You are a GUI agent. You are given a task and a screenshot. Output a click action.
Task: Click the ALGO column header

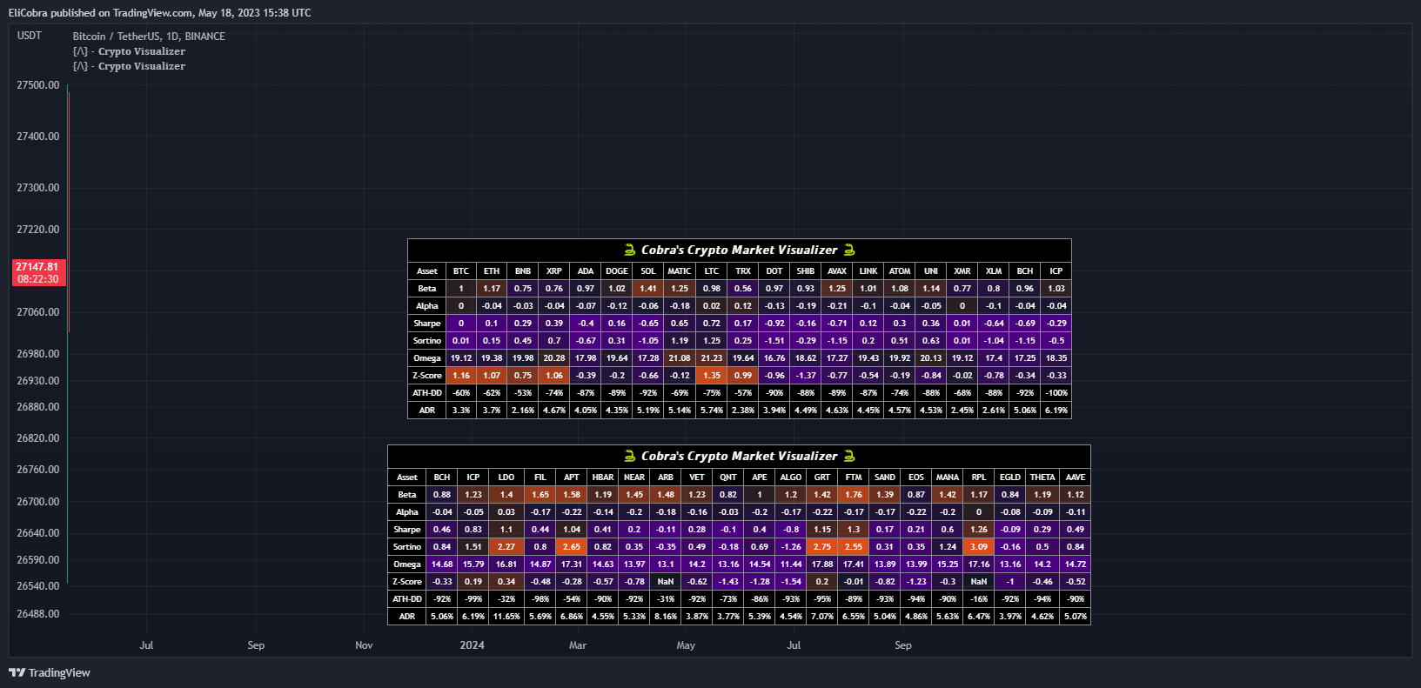coord(791,478)
